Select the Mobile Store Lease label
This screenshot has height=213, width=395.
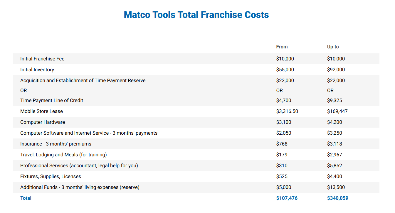(41, 111)
